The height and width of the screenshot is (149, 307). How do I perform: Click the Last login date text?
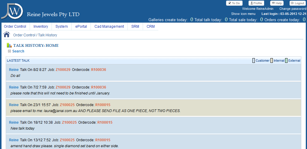pos(284,14)
